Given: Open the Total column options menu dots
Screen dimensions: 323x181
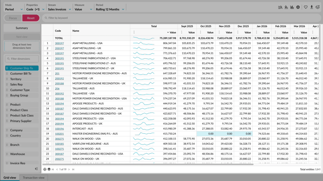Looking at the screenshot, I should pos(134,32).
